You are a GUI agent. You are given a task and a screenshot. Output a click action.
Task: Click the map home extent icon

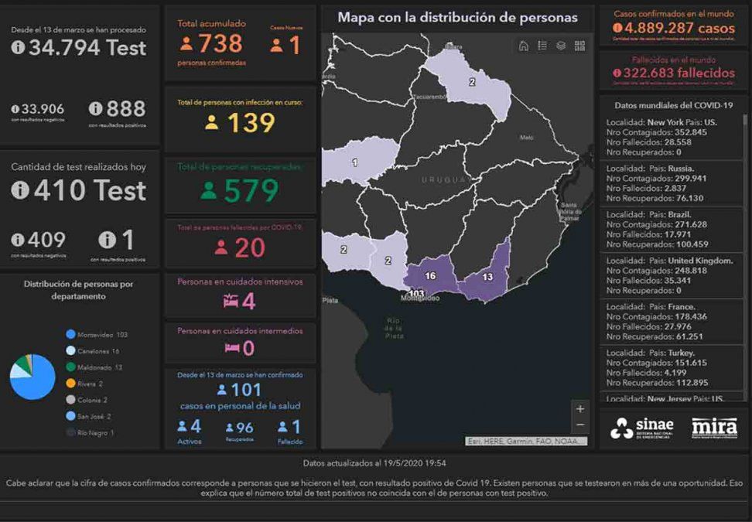[x=524, y=46]
